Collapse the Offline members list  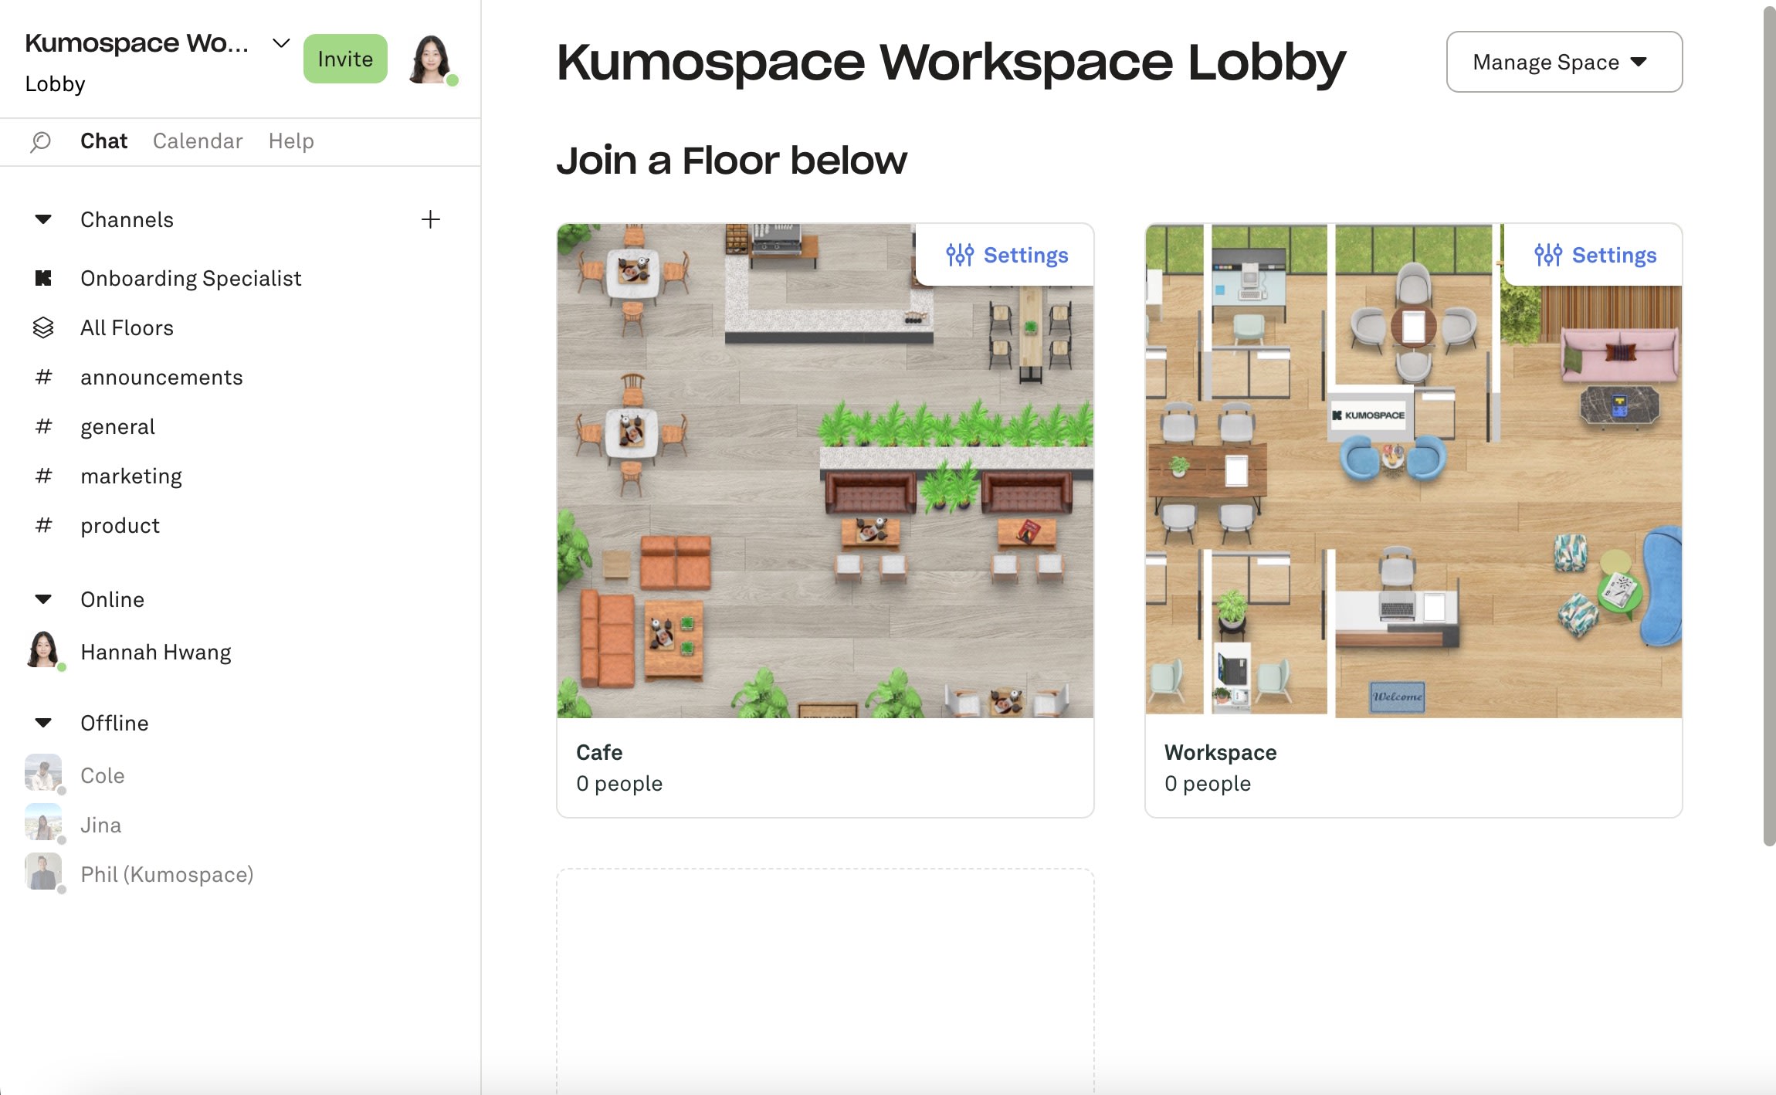[43, 723]
